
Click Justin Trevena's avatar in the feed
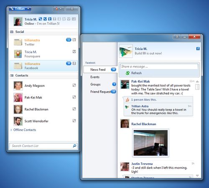(125, 167)
